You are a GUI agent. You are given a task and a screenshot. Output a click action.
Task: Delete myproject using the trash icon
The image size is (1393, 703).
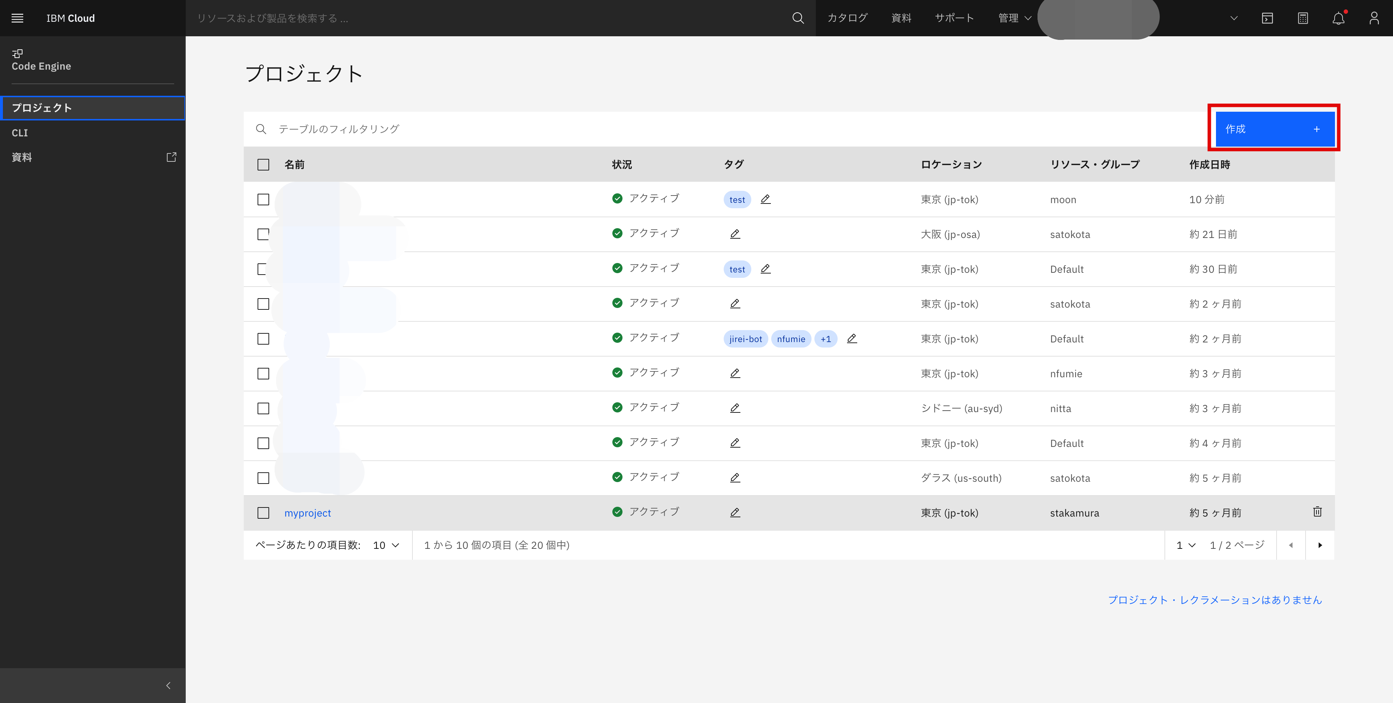pyautogui.click(x=1317, y=511)
